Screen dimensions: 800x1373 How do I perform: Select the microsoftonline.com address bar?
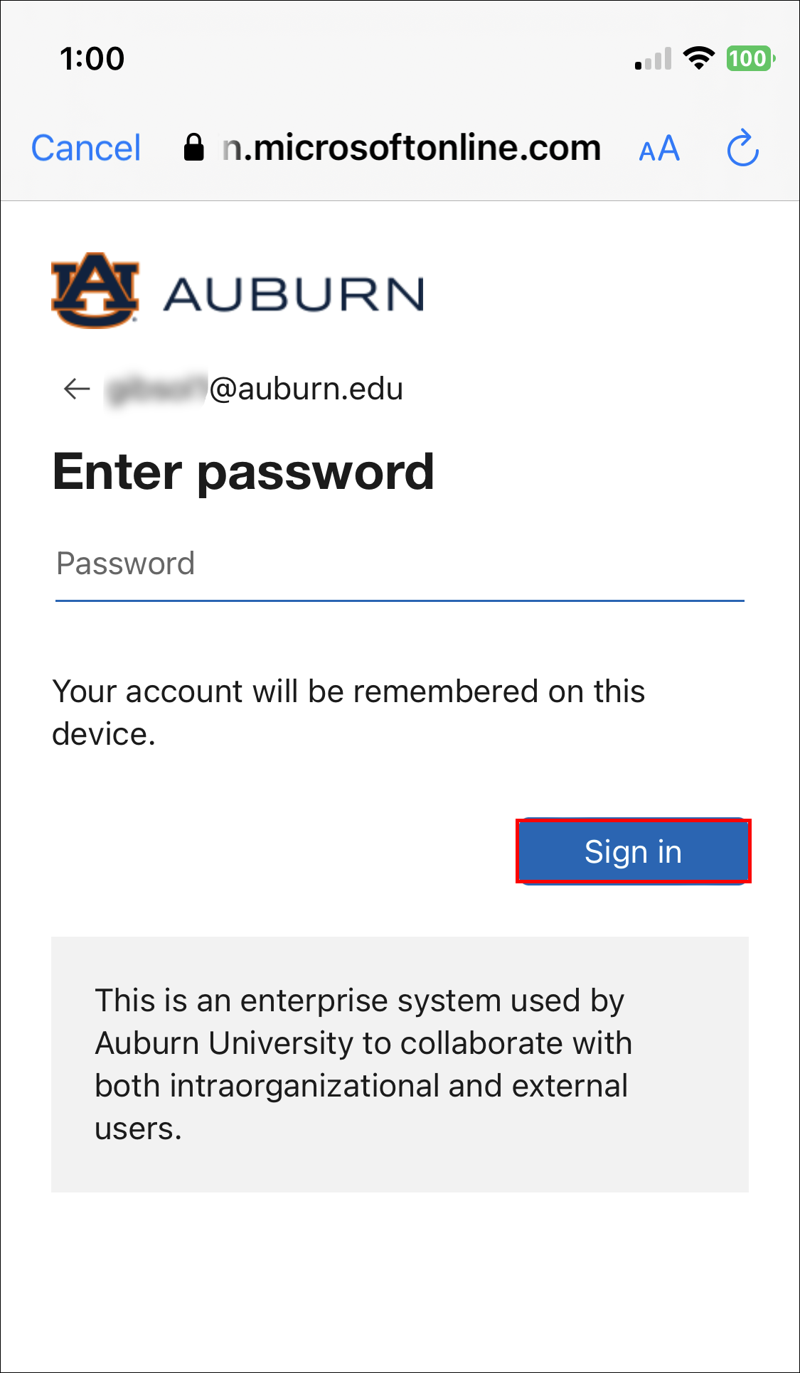tap(411, 148)
